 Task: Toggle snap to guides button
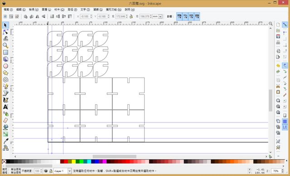[285, 127]
